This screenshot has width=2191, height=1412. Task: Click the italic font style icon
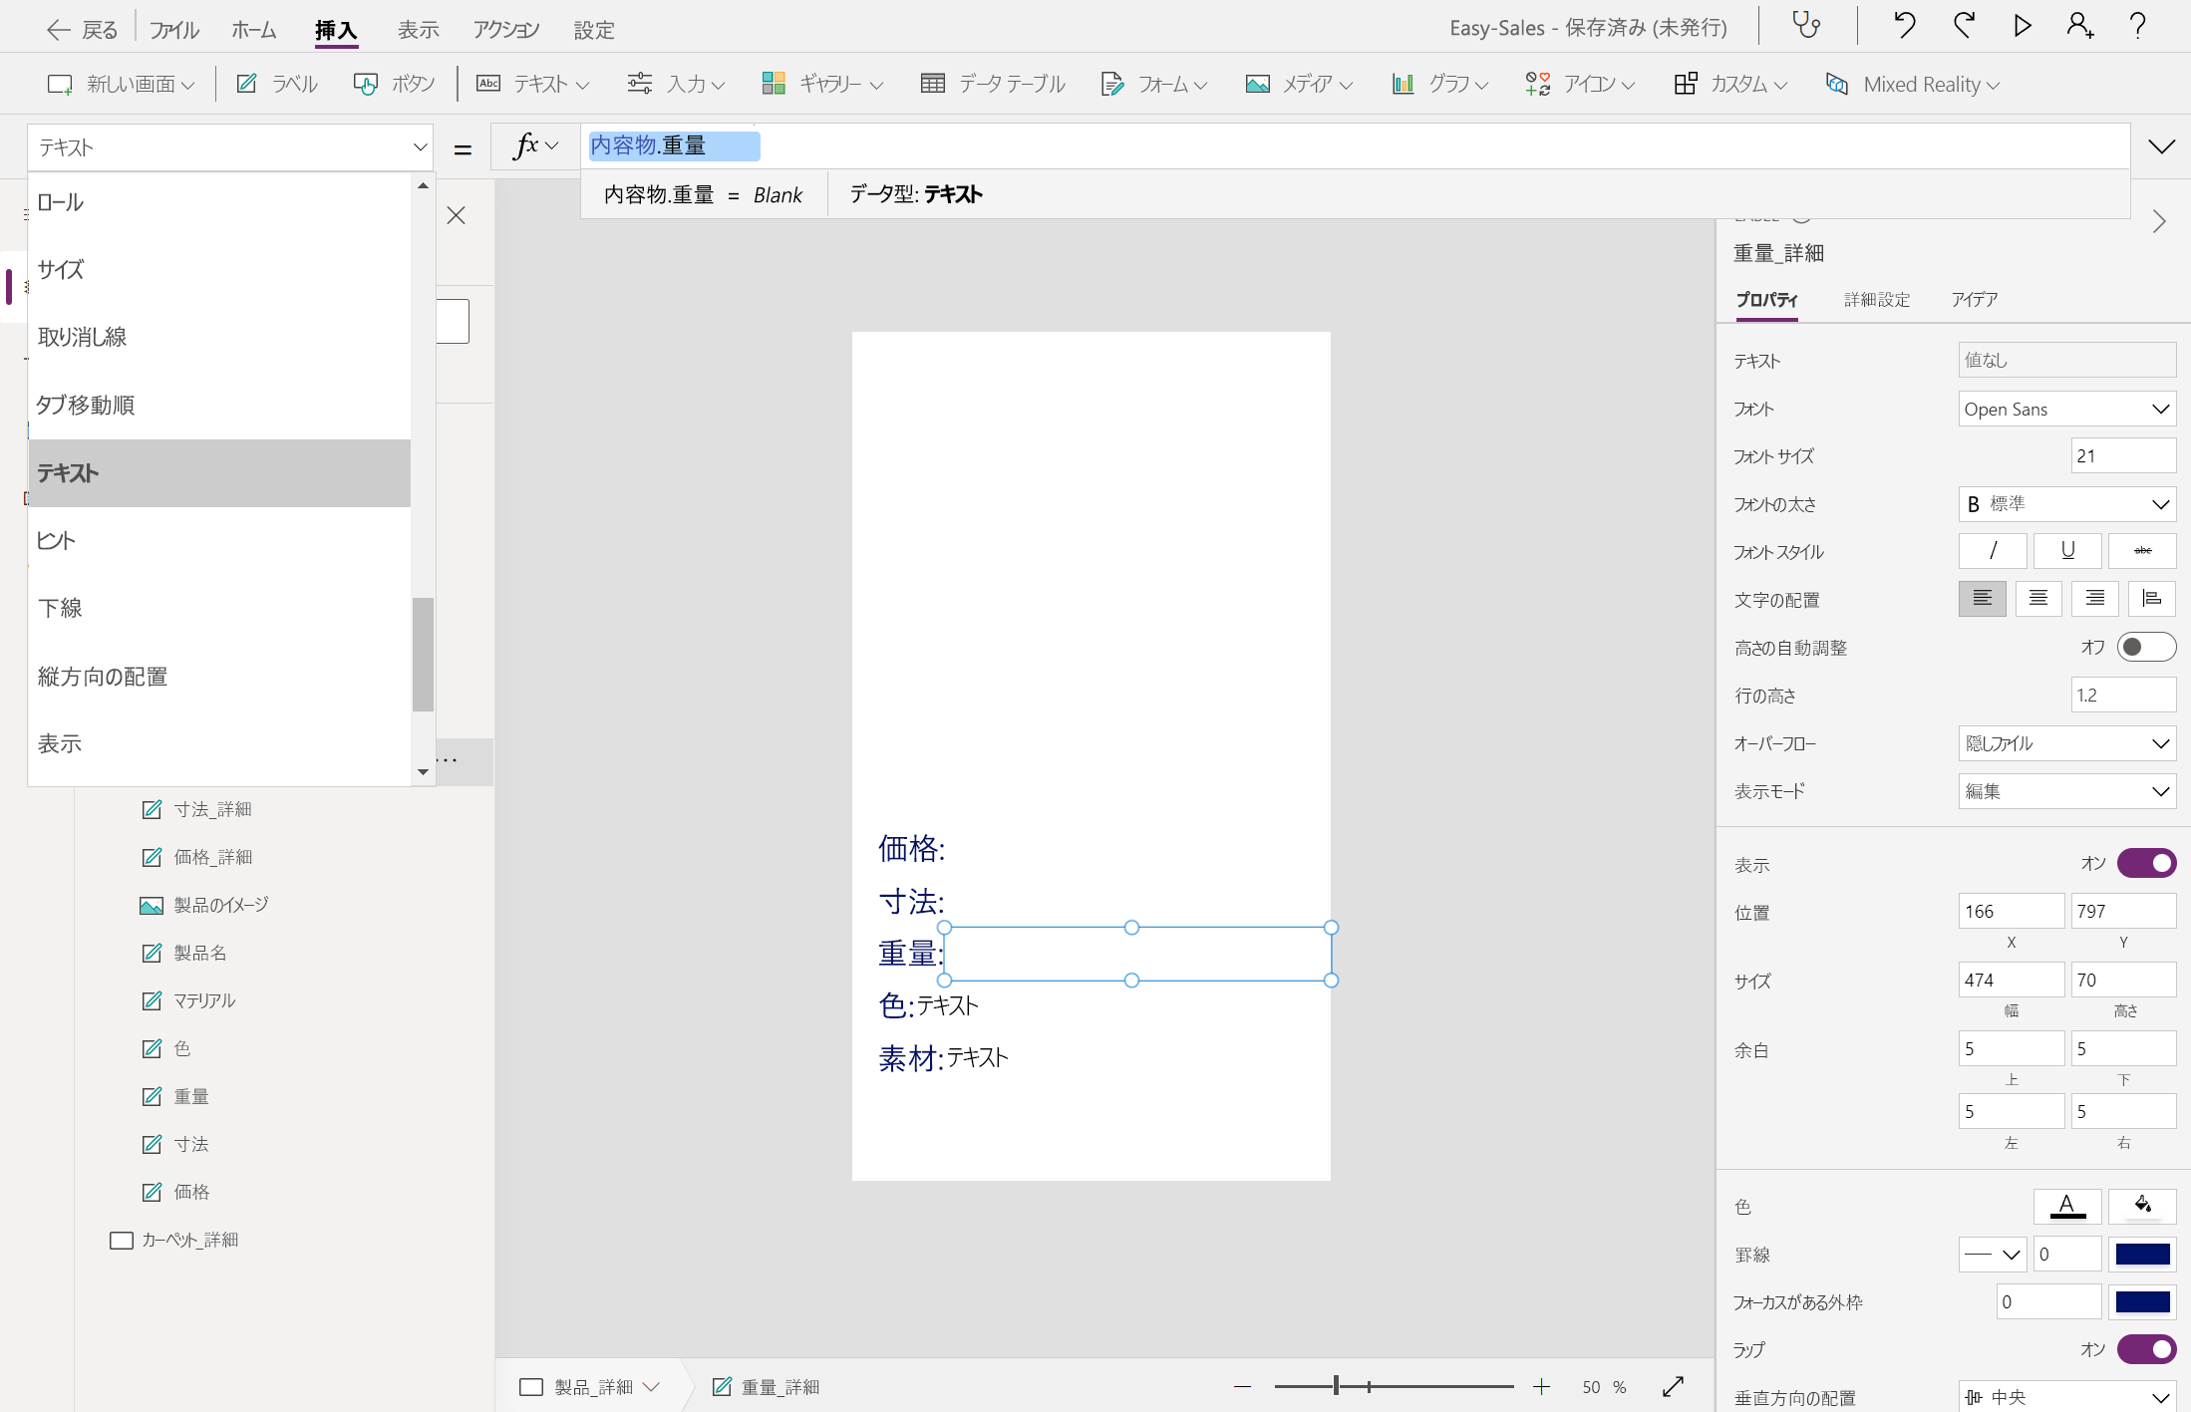click(x=1992, y=551)
